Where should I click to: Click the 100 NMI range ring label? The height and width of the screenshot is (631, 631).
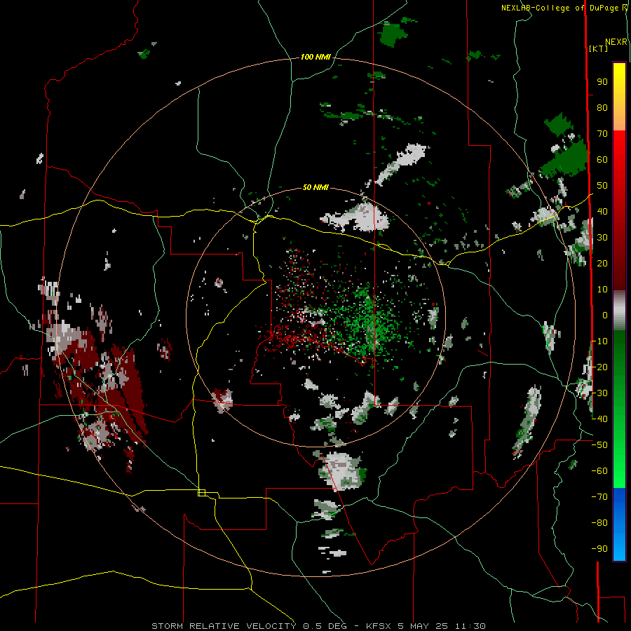click(x=315, y=57)
